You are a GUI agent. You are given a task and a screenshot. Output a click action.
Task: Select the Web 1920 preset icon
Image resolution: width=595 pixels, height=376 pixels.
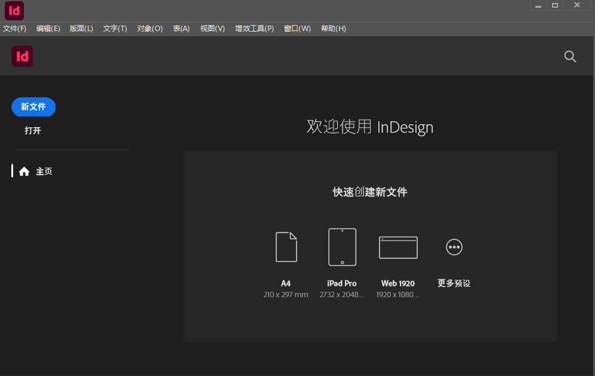pos(398,246)
